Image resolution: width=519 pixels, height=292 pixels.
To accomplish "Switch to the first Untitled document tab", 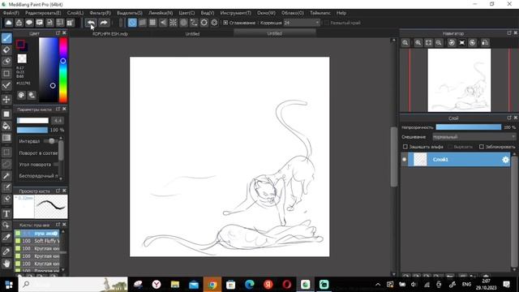I will coord(192,34).
